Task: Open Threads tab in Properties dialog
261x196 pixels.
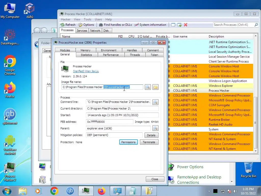Action: [x=135, y=55]
